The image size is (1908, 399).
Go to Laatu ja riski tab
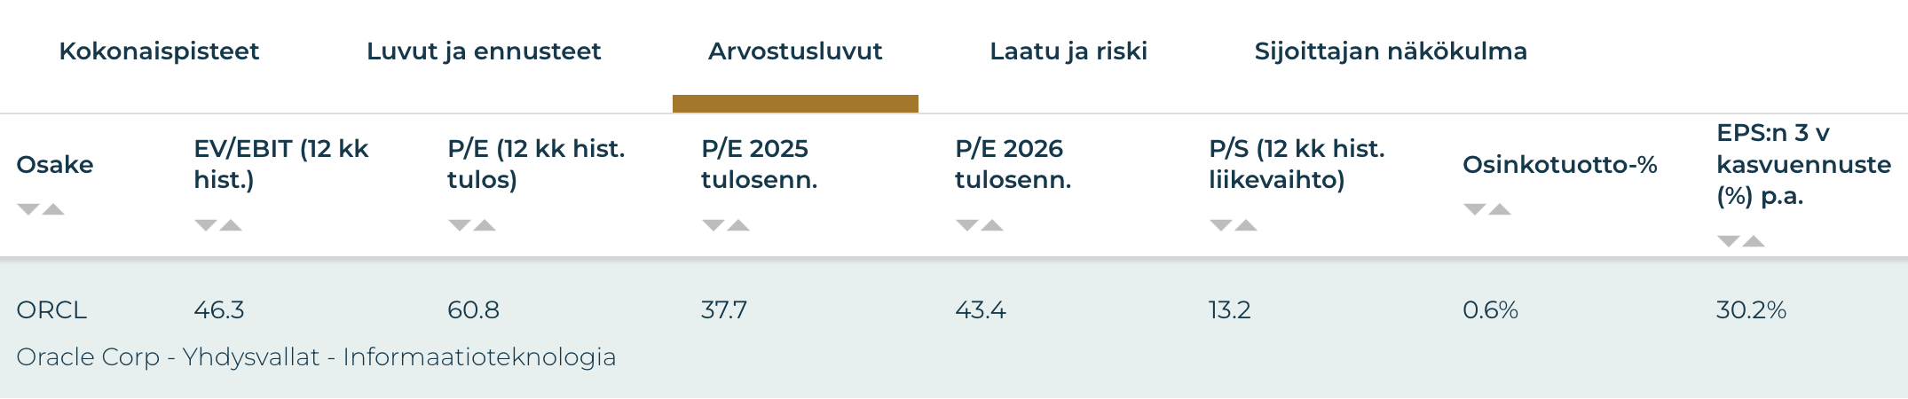(x=1068, y=51)
